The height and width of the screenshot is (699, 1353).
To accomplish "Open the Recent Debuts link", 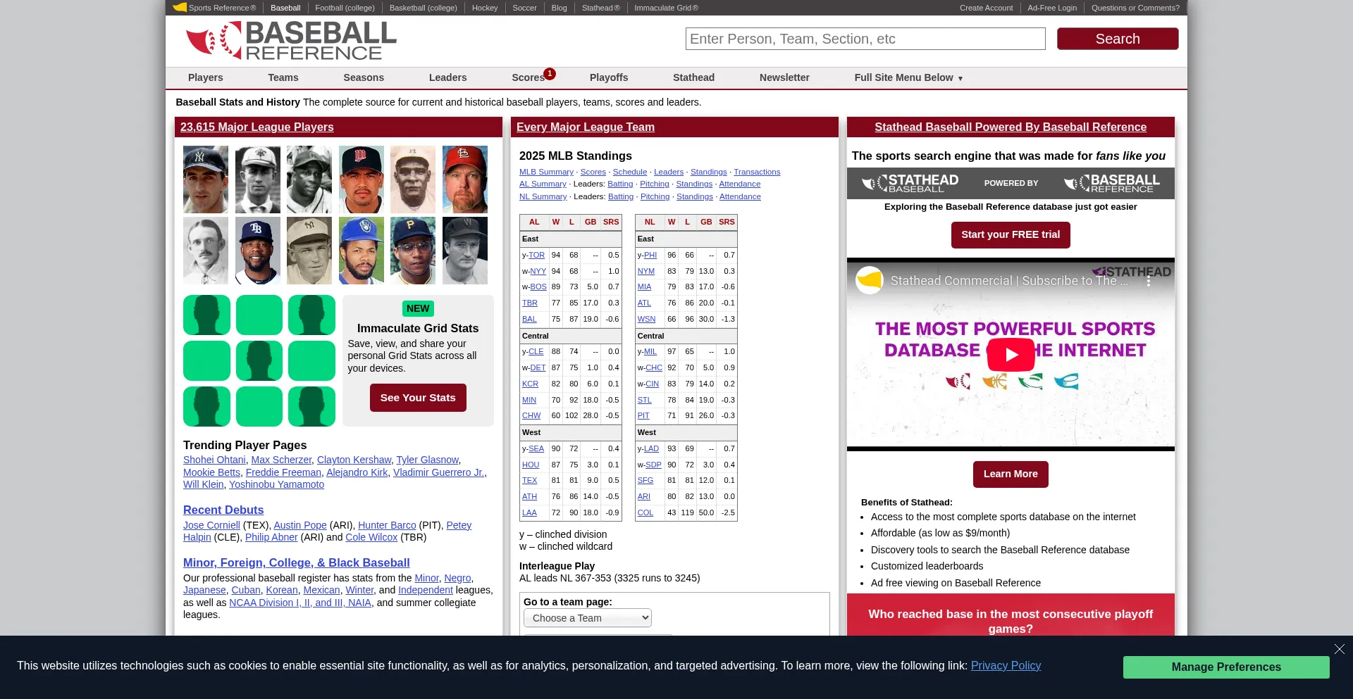I will pyautogui.click(x=223, y=510).
